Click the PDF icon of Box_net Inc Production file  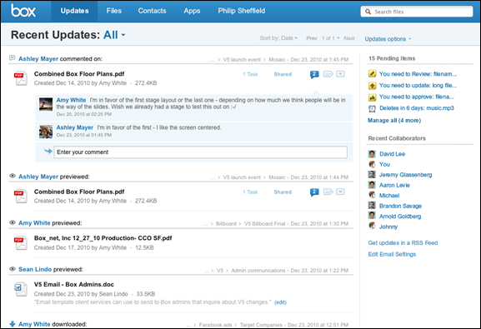pyautogui.click(x=21, y=242)
